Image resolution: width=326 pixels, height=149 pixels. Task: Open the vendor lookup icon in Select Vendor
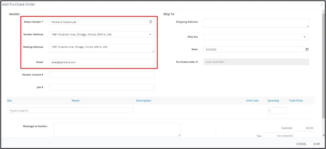151,22
